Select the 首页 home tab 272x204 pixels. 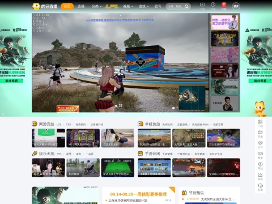67,6
